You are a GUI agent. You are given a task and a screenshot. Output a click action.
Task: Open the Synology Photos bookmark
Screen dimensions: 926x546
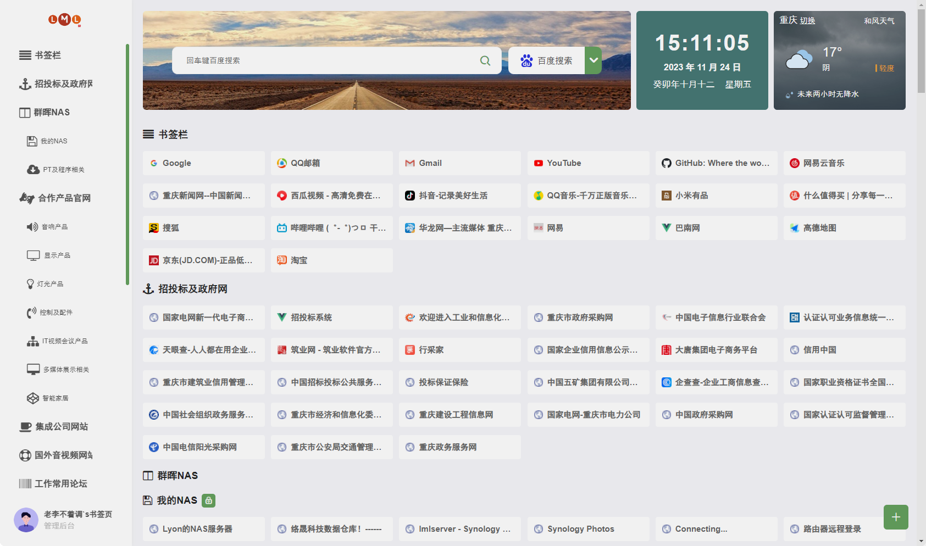(588, 529)
